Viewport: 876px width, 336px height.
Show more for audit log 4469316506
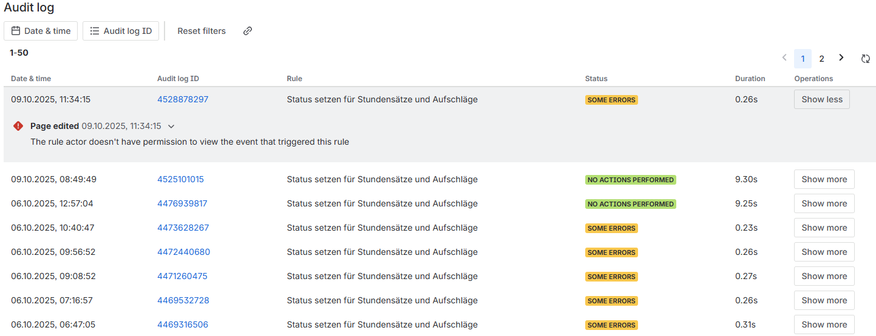[x=824, y=324]
